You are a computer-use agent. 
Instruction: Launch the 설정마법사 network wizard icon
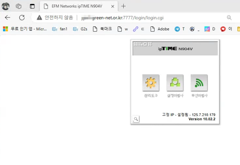pos(175,82)
